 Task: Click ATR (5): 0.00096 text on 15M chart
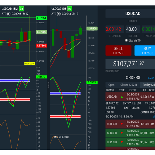[x=11, y=14]
